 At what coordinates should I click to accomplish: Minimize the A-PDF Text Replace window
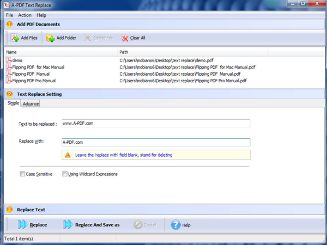click(x=292, y=4)
